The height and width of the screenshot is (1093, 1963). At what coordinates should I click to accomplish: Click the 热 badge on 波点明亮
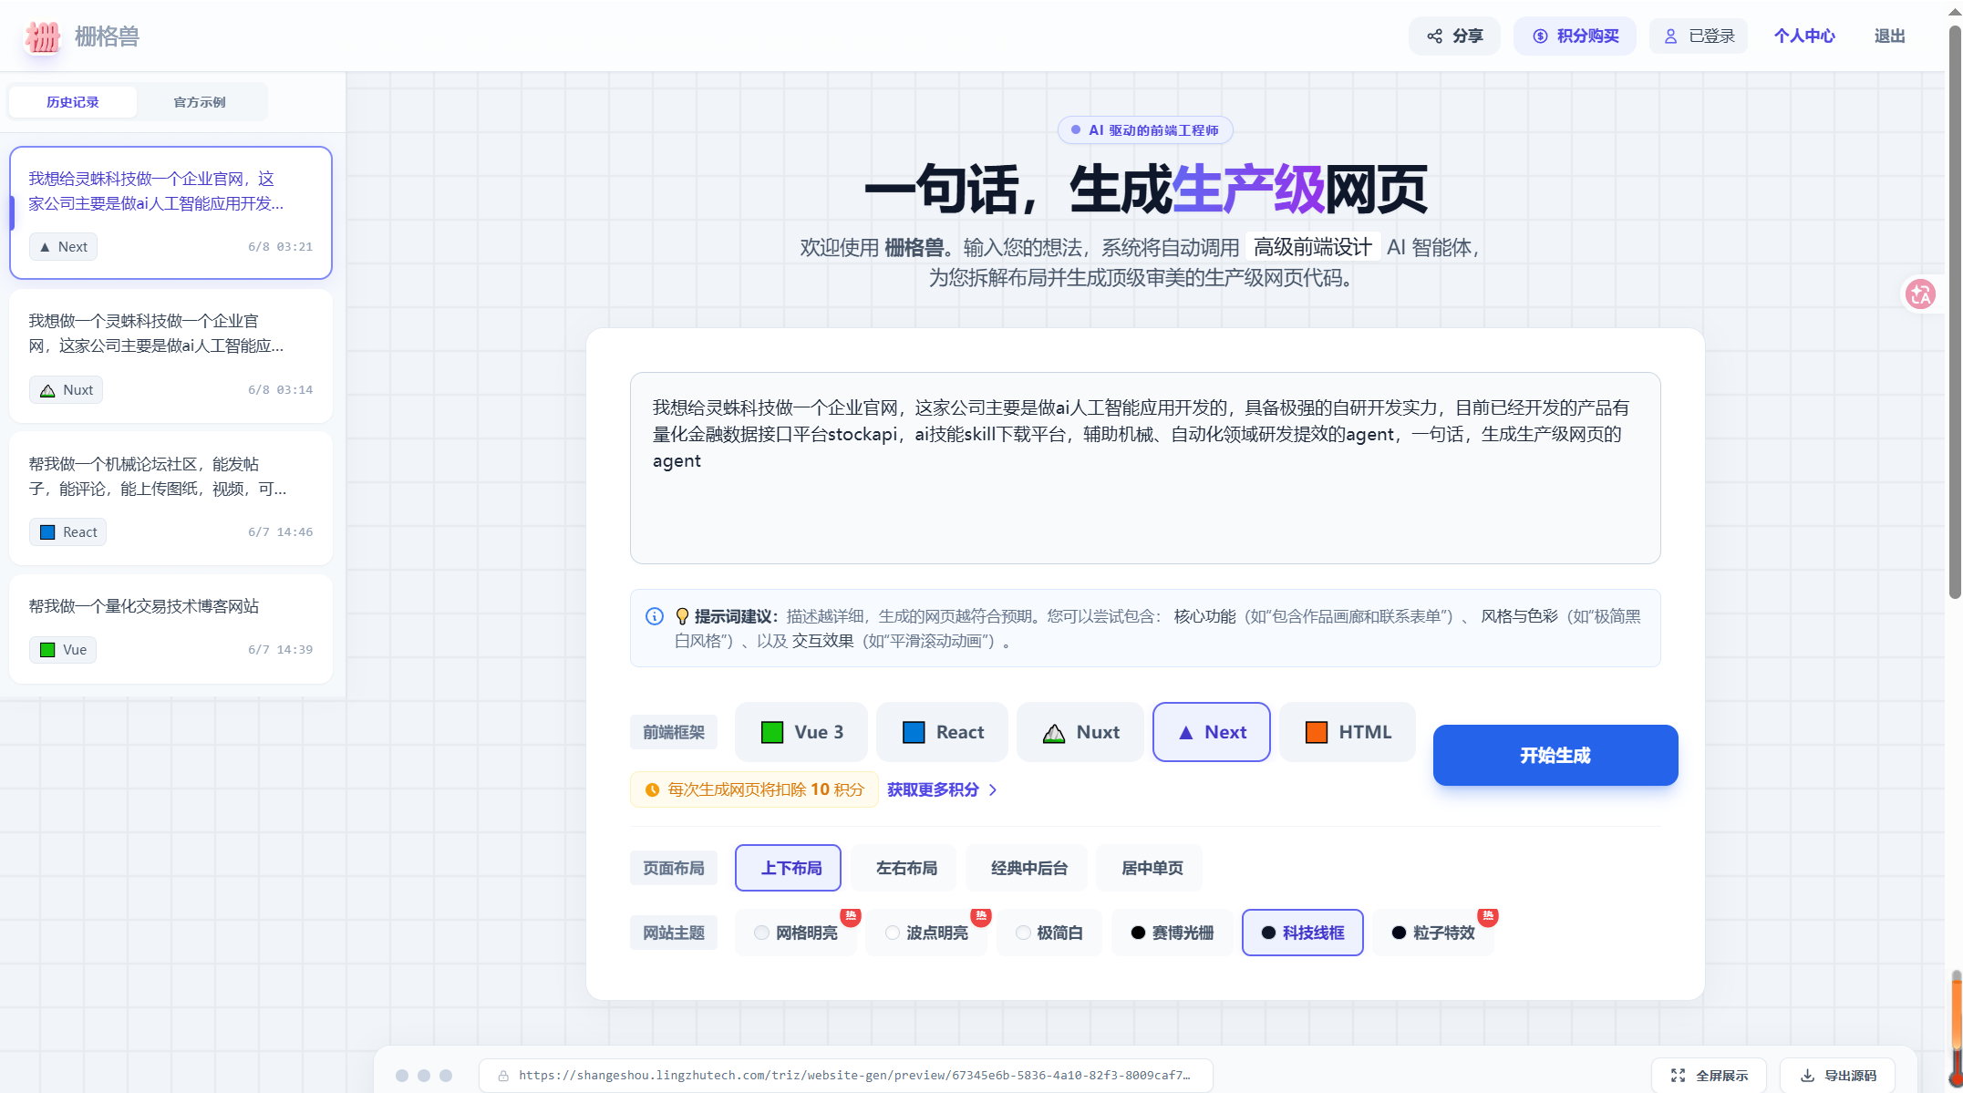click(x=981, y=916)
